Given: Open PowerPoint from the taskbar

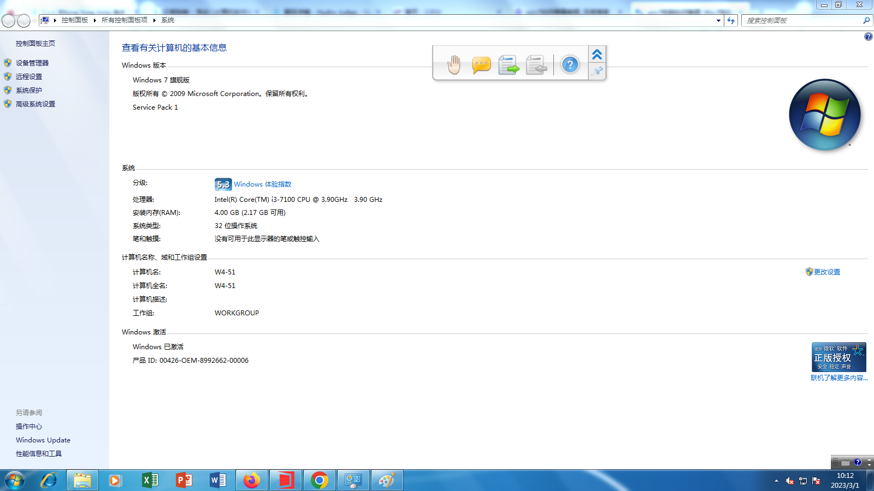Looking at the screenshot, I should tap(184, 481).
